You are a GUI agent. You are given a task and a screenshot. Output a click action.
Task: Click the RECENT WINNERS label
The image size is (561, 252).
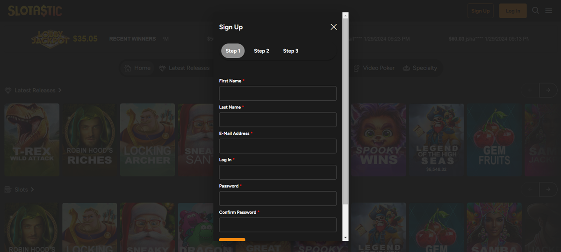tap(132, 39)
